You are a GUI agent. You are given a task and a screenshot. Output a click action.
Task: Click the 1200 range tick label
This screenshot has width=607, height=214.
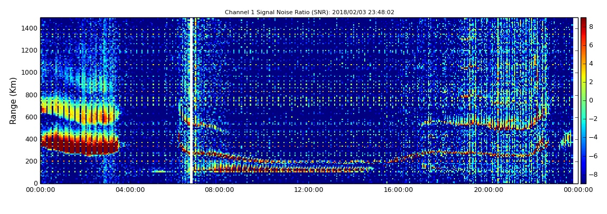pyautogui.click(x=30, y=50)
